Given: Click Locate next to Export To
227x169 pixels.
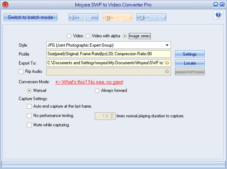Looking at the screenshot, I should [190, 63].
